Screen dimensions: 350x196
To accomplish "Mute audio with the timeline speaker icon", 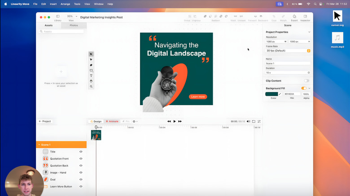I will [248, 121].
